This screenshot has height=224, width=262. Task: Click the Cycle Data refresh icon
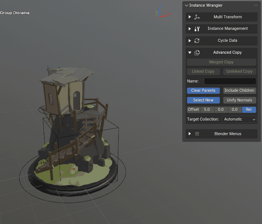coord(197,41)
